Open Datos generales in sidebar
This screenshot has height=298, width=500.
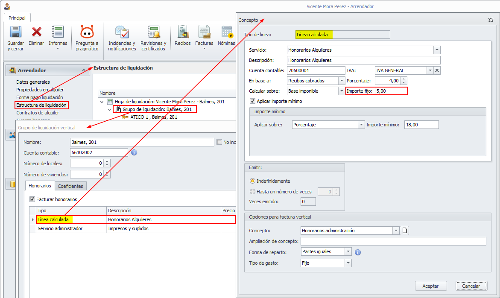[x=33, y=82]
